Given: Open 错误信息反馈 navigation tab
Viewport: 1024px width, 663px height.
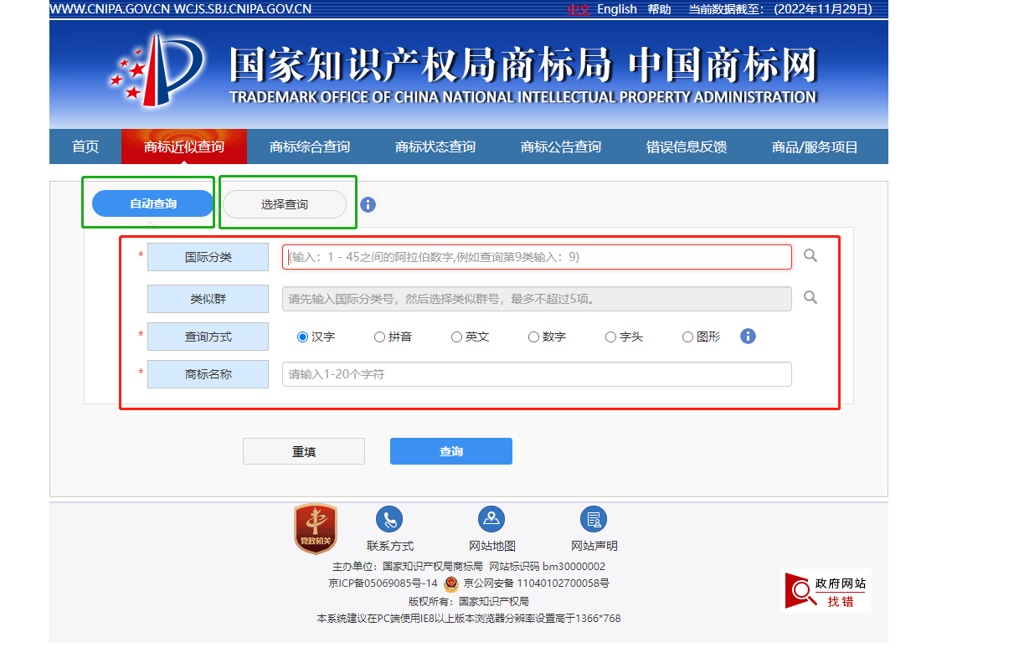Looking at the screenshot, I should [687, 146].
